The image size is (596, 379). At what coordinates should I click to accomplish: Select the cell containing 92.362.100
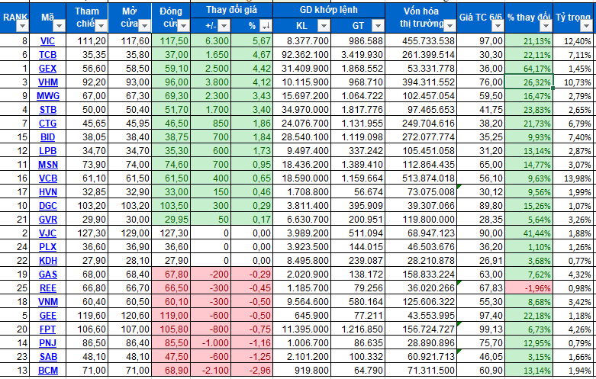tap(301, 55)
